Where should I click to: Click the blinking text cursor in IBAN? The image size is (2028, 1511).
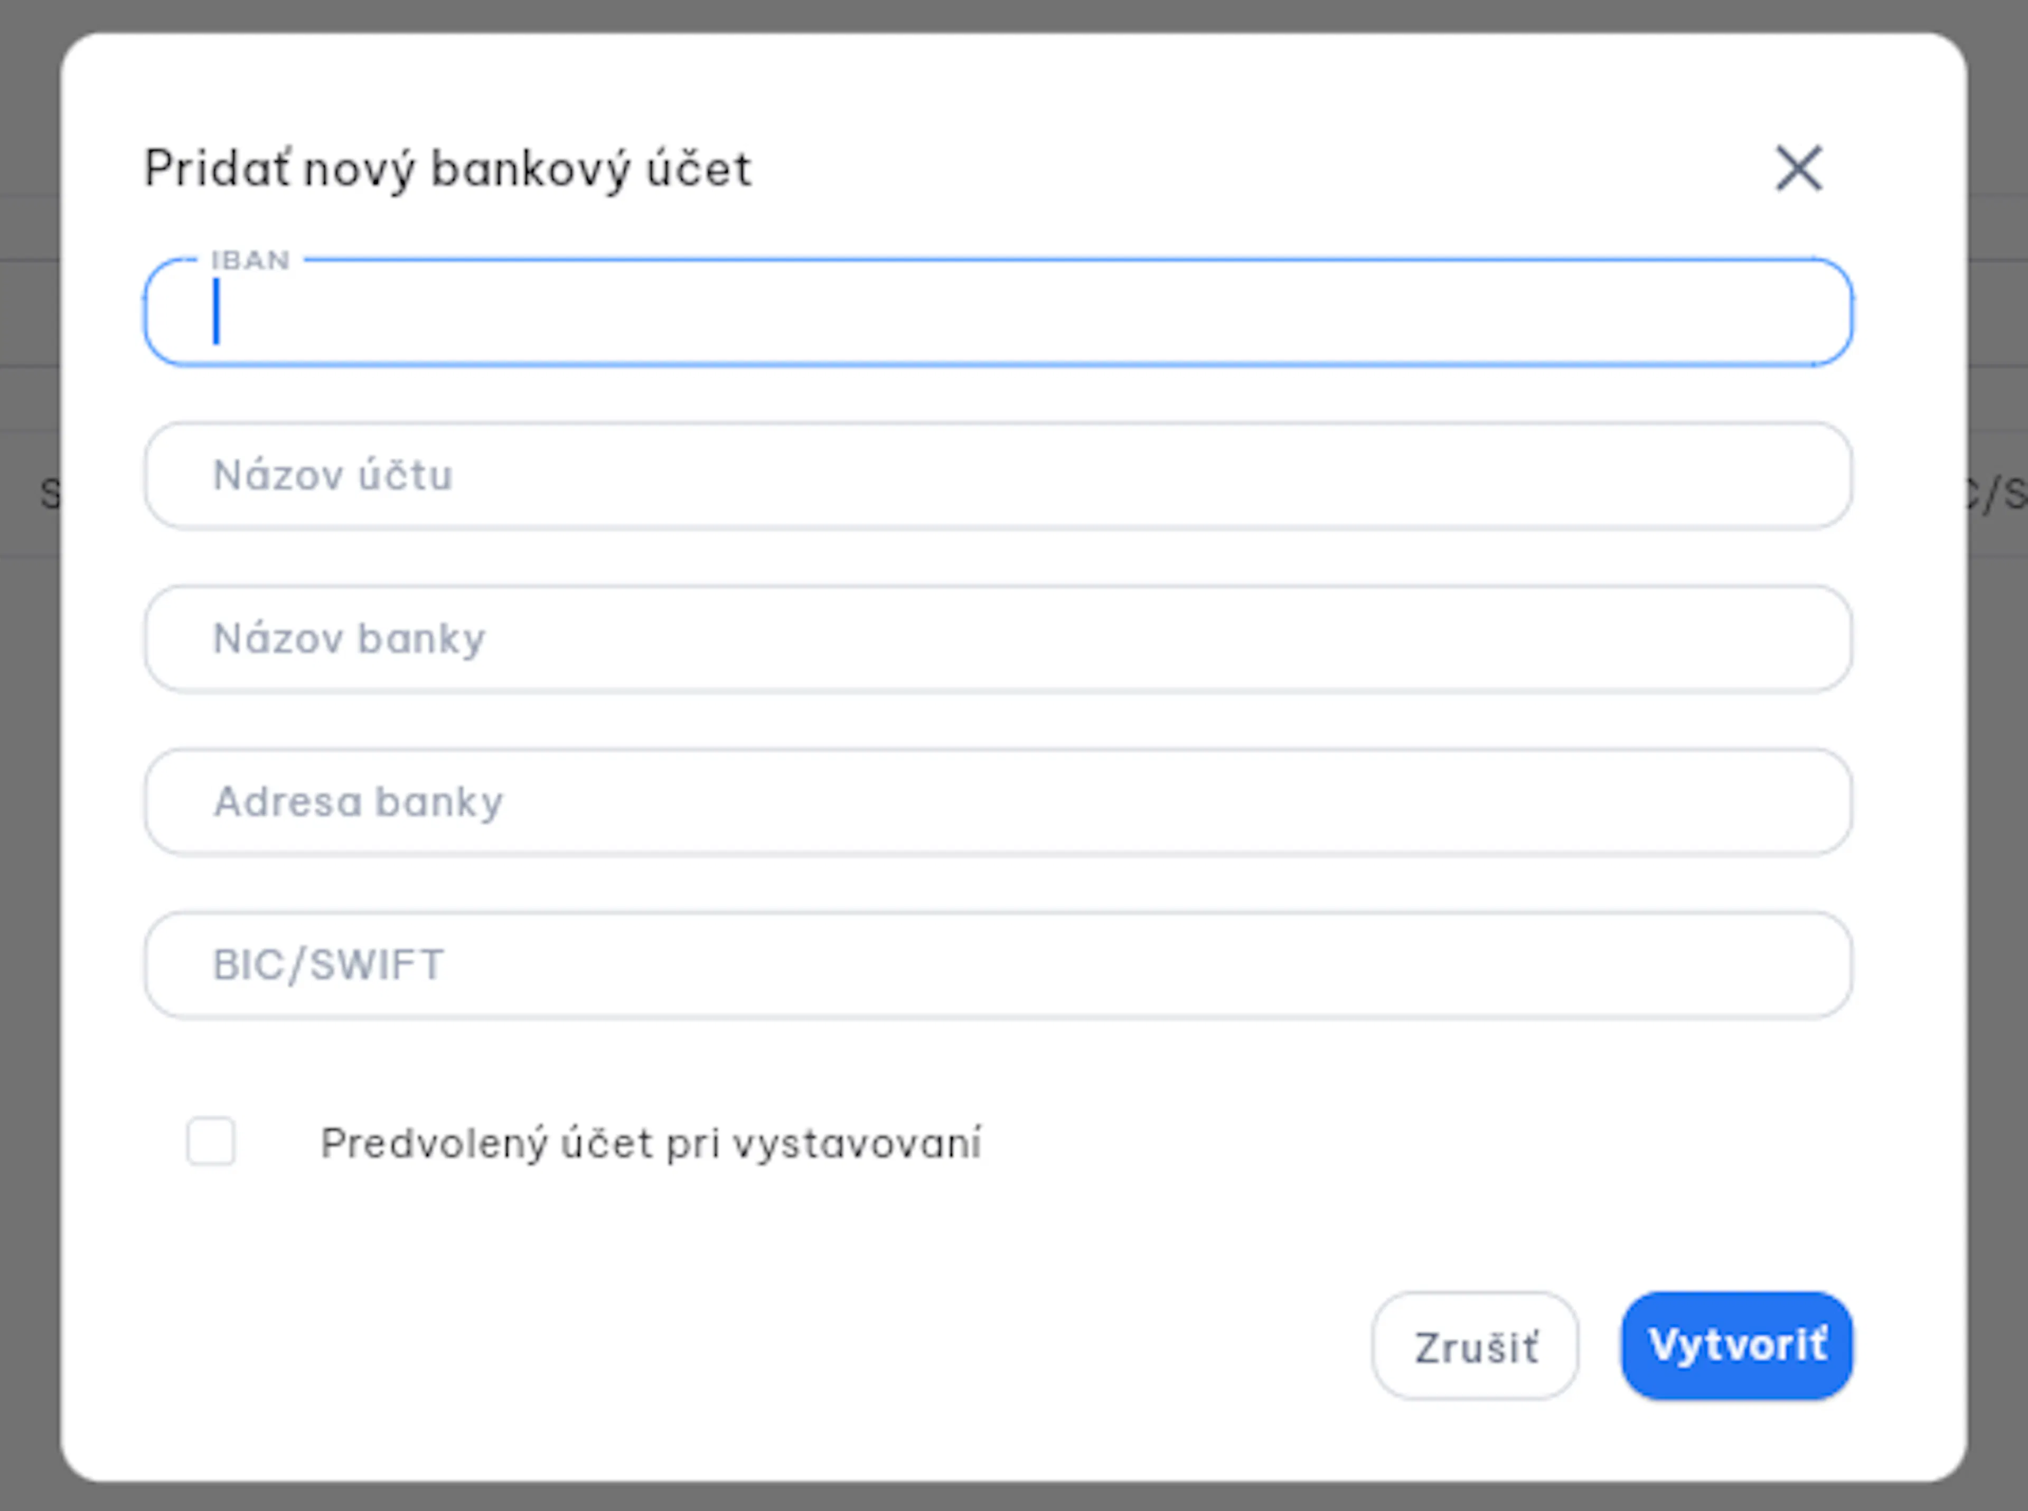pyautogui.click(x=216, y=312)
